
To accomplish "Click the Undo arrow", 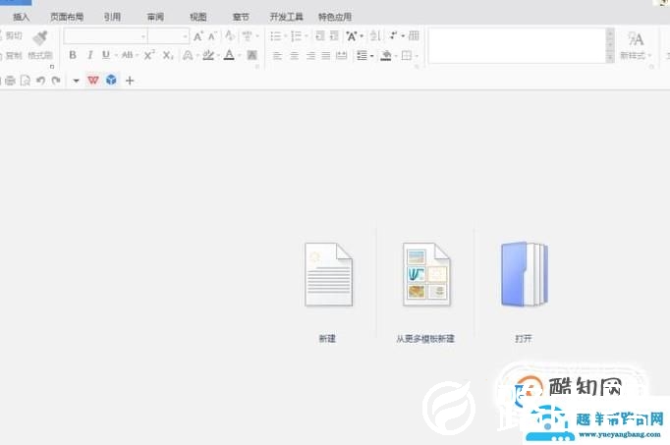I will (40, 81).
